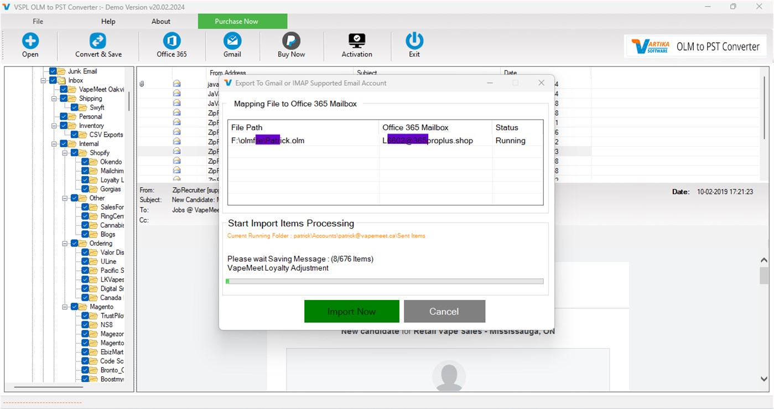The height and width of the screenshot is (409, 774).
Task: Uncheck the Junk Email folder
Action: click(x=53, y=71)
